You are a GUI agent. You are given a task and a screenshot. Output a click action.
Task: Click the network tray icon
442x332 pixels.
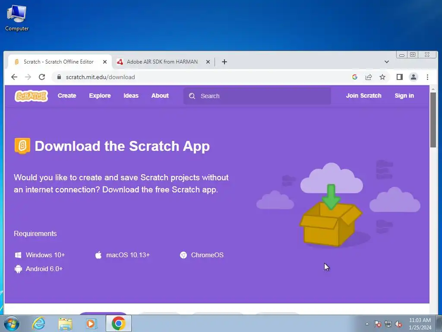pyautogui.click(x=388, y=324)
